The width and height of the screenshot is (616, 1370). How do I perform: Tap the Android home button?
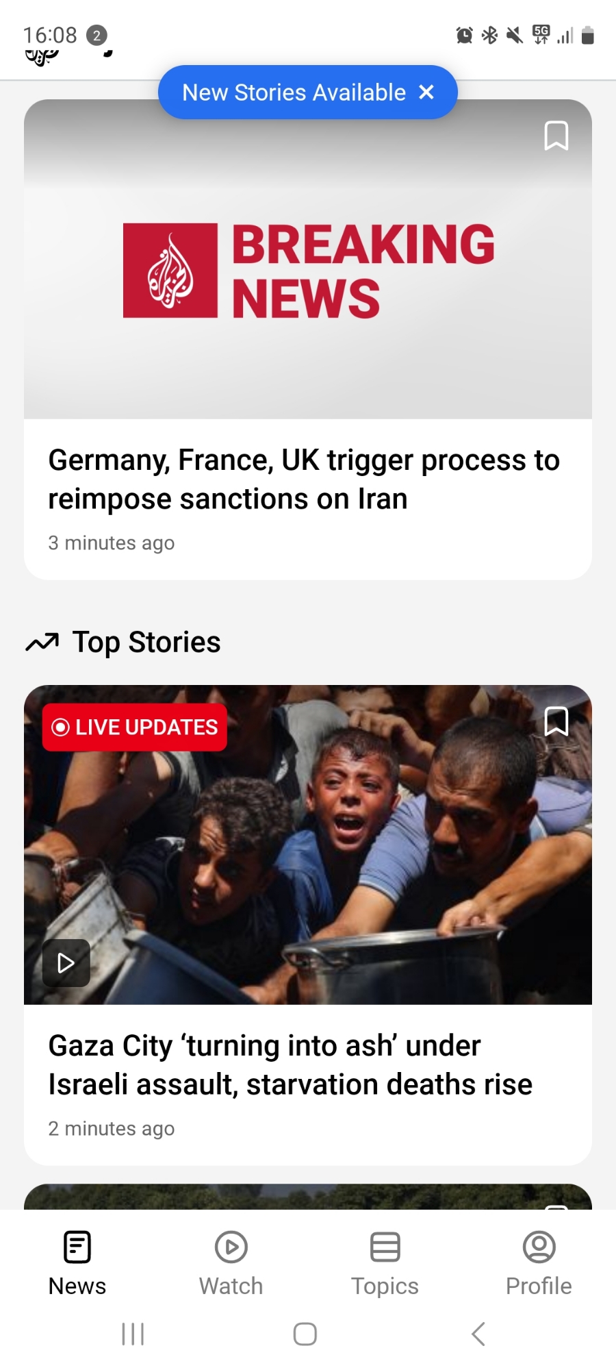tap(305, 1334)
